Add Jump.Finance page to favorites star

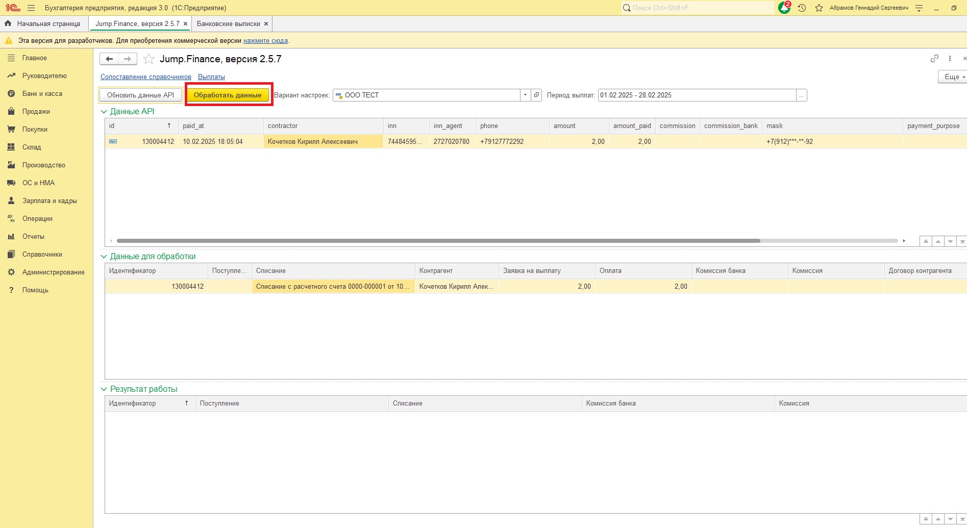pyautogui.click(x=148, y=59)
